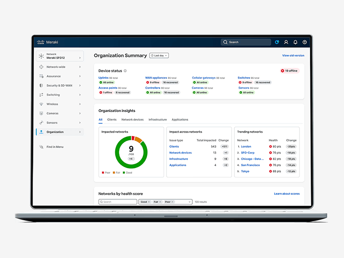Open the WAN appliances link

click(x=156, y=78)
